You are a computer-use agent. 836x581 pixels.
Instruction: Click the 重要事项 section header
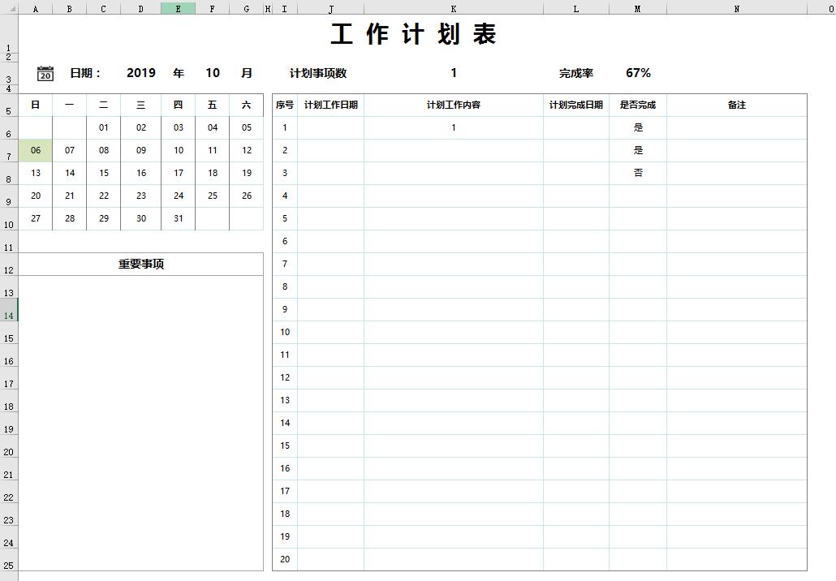tap(141, 264)
